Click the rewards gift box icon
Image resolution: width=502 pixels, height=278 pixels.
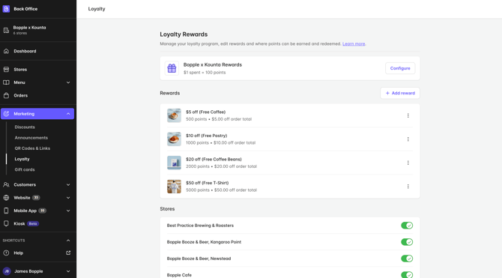(x=172, y=68)
